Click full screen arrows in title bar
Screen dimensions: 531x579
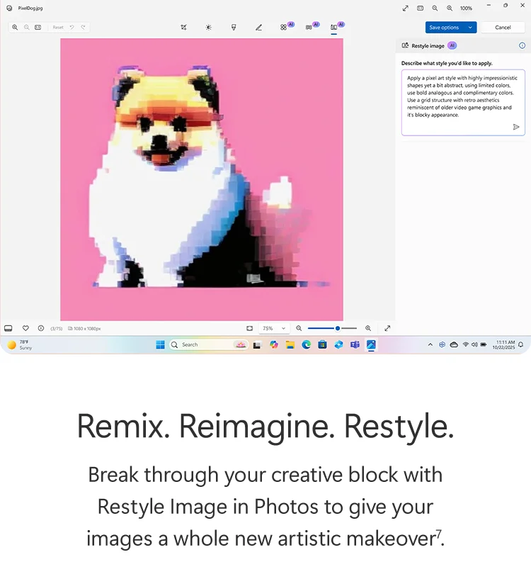(406, 8)
